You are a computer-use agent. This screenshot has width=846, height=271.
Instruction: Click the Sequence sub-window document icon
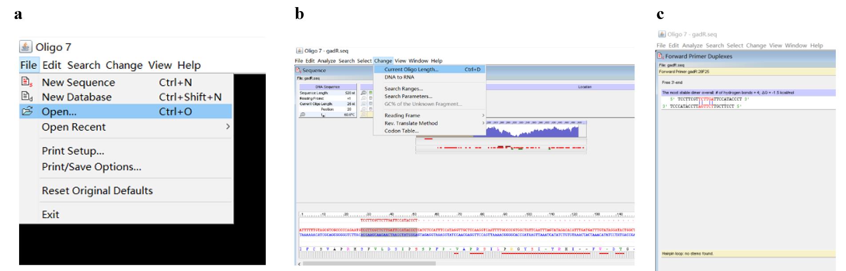coord(298,70)
